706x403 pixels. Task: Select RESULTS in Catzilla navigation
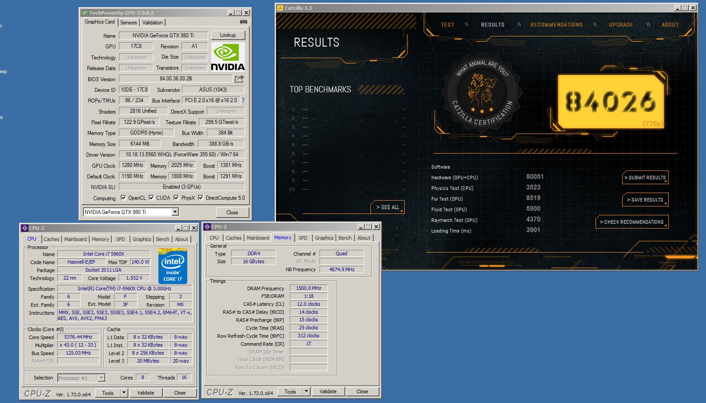493,25
